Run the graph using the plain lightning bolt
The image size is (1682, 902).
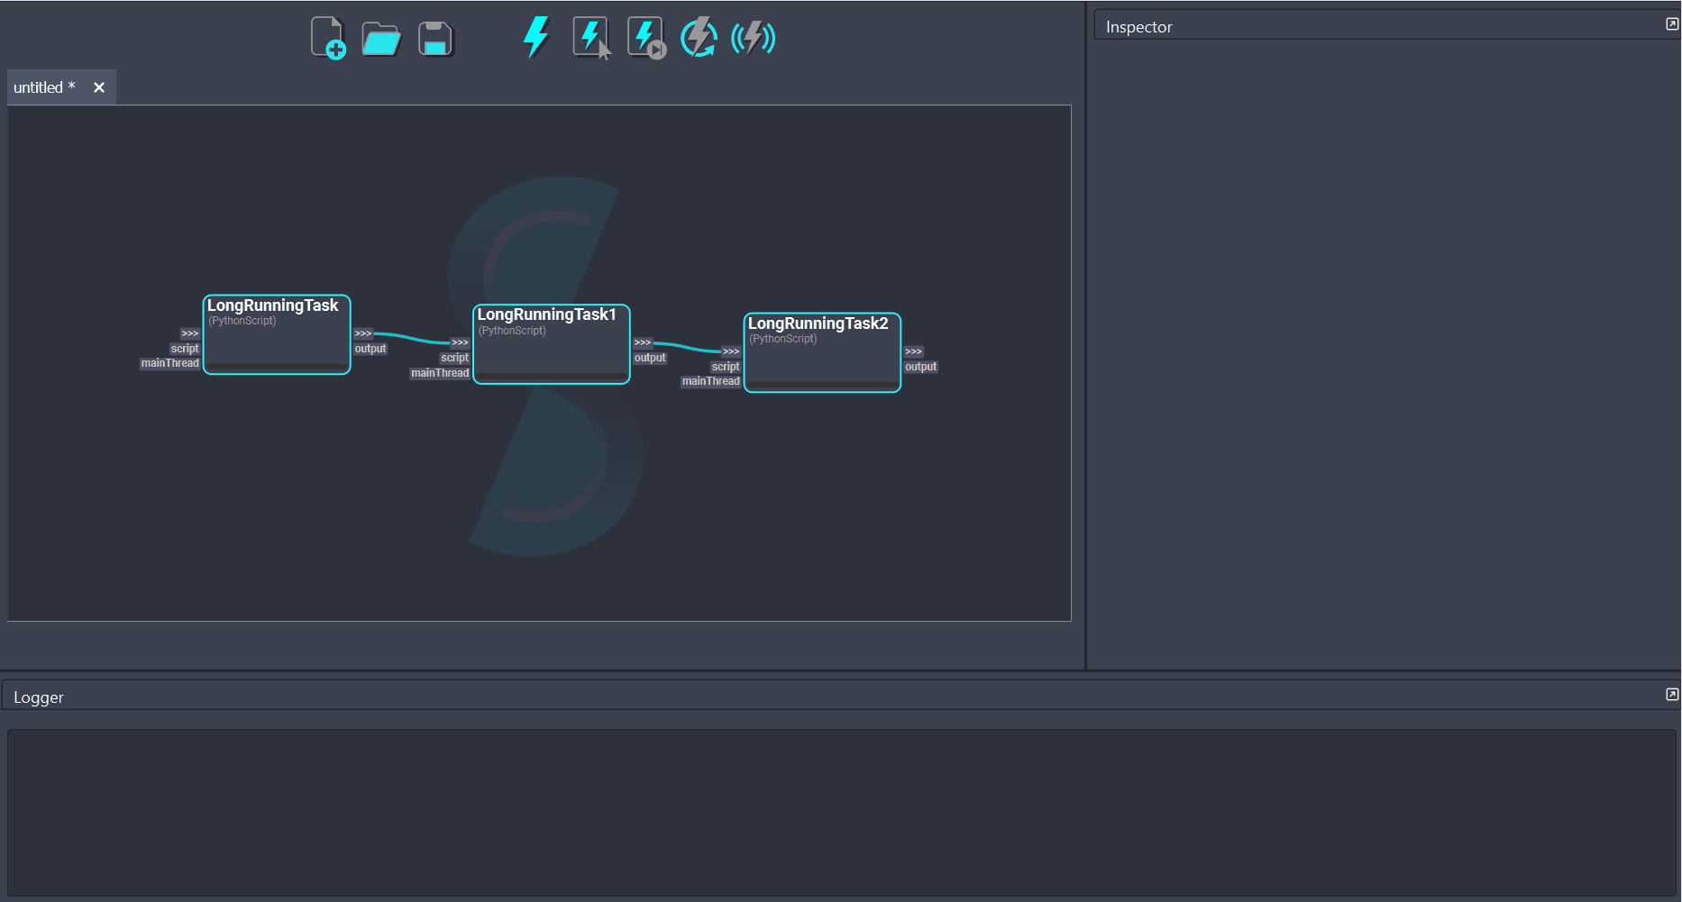536,38
